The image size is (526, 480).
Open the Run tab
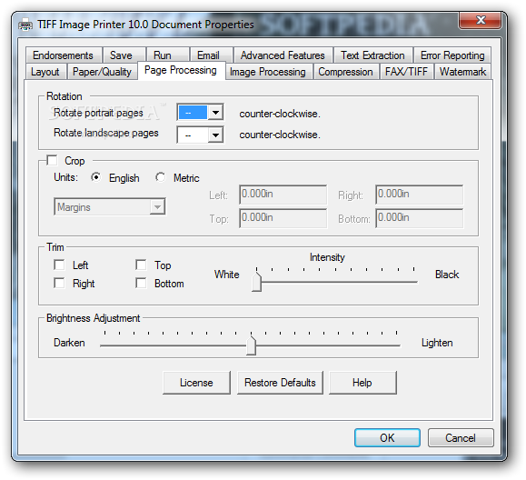(x=167, y=55)
